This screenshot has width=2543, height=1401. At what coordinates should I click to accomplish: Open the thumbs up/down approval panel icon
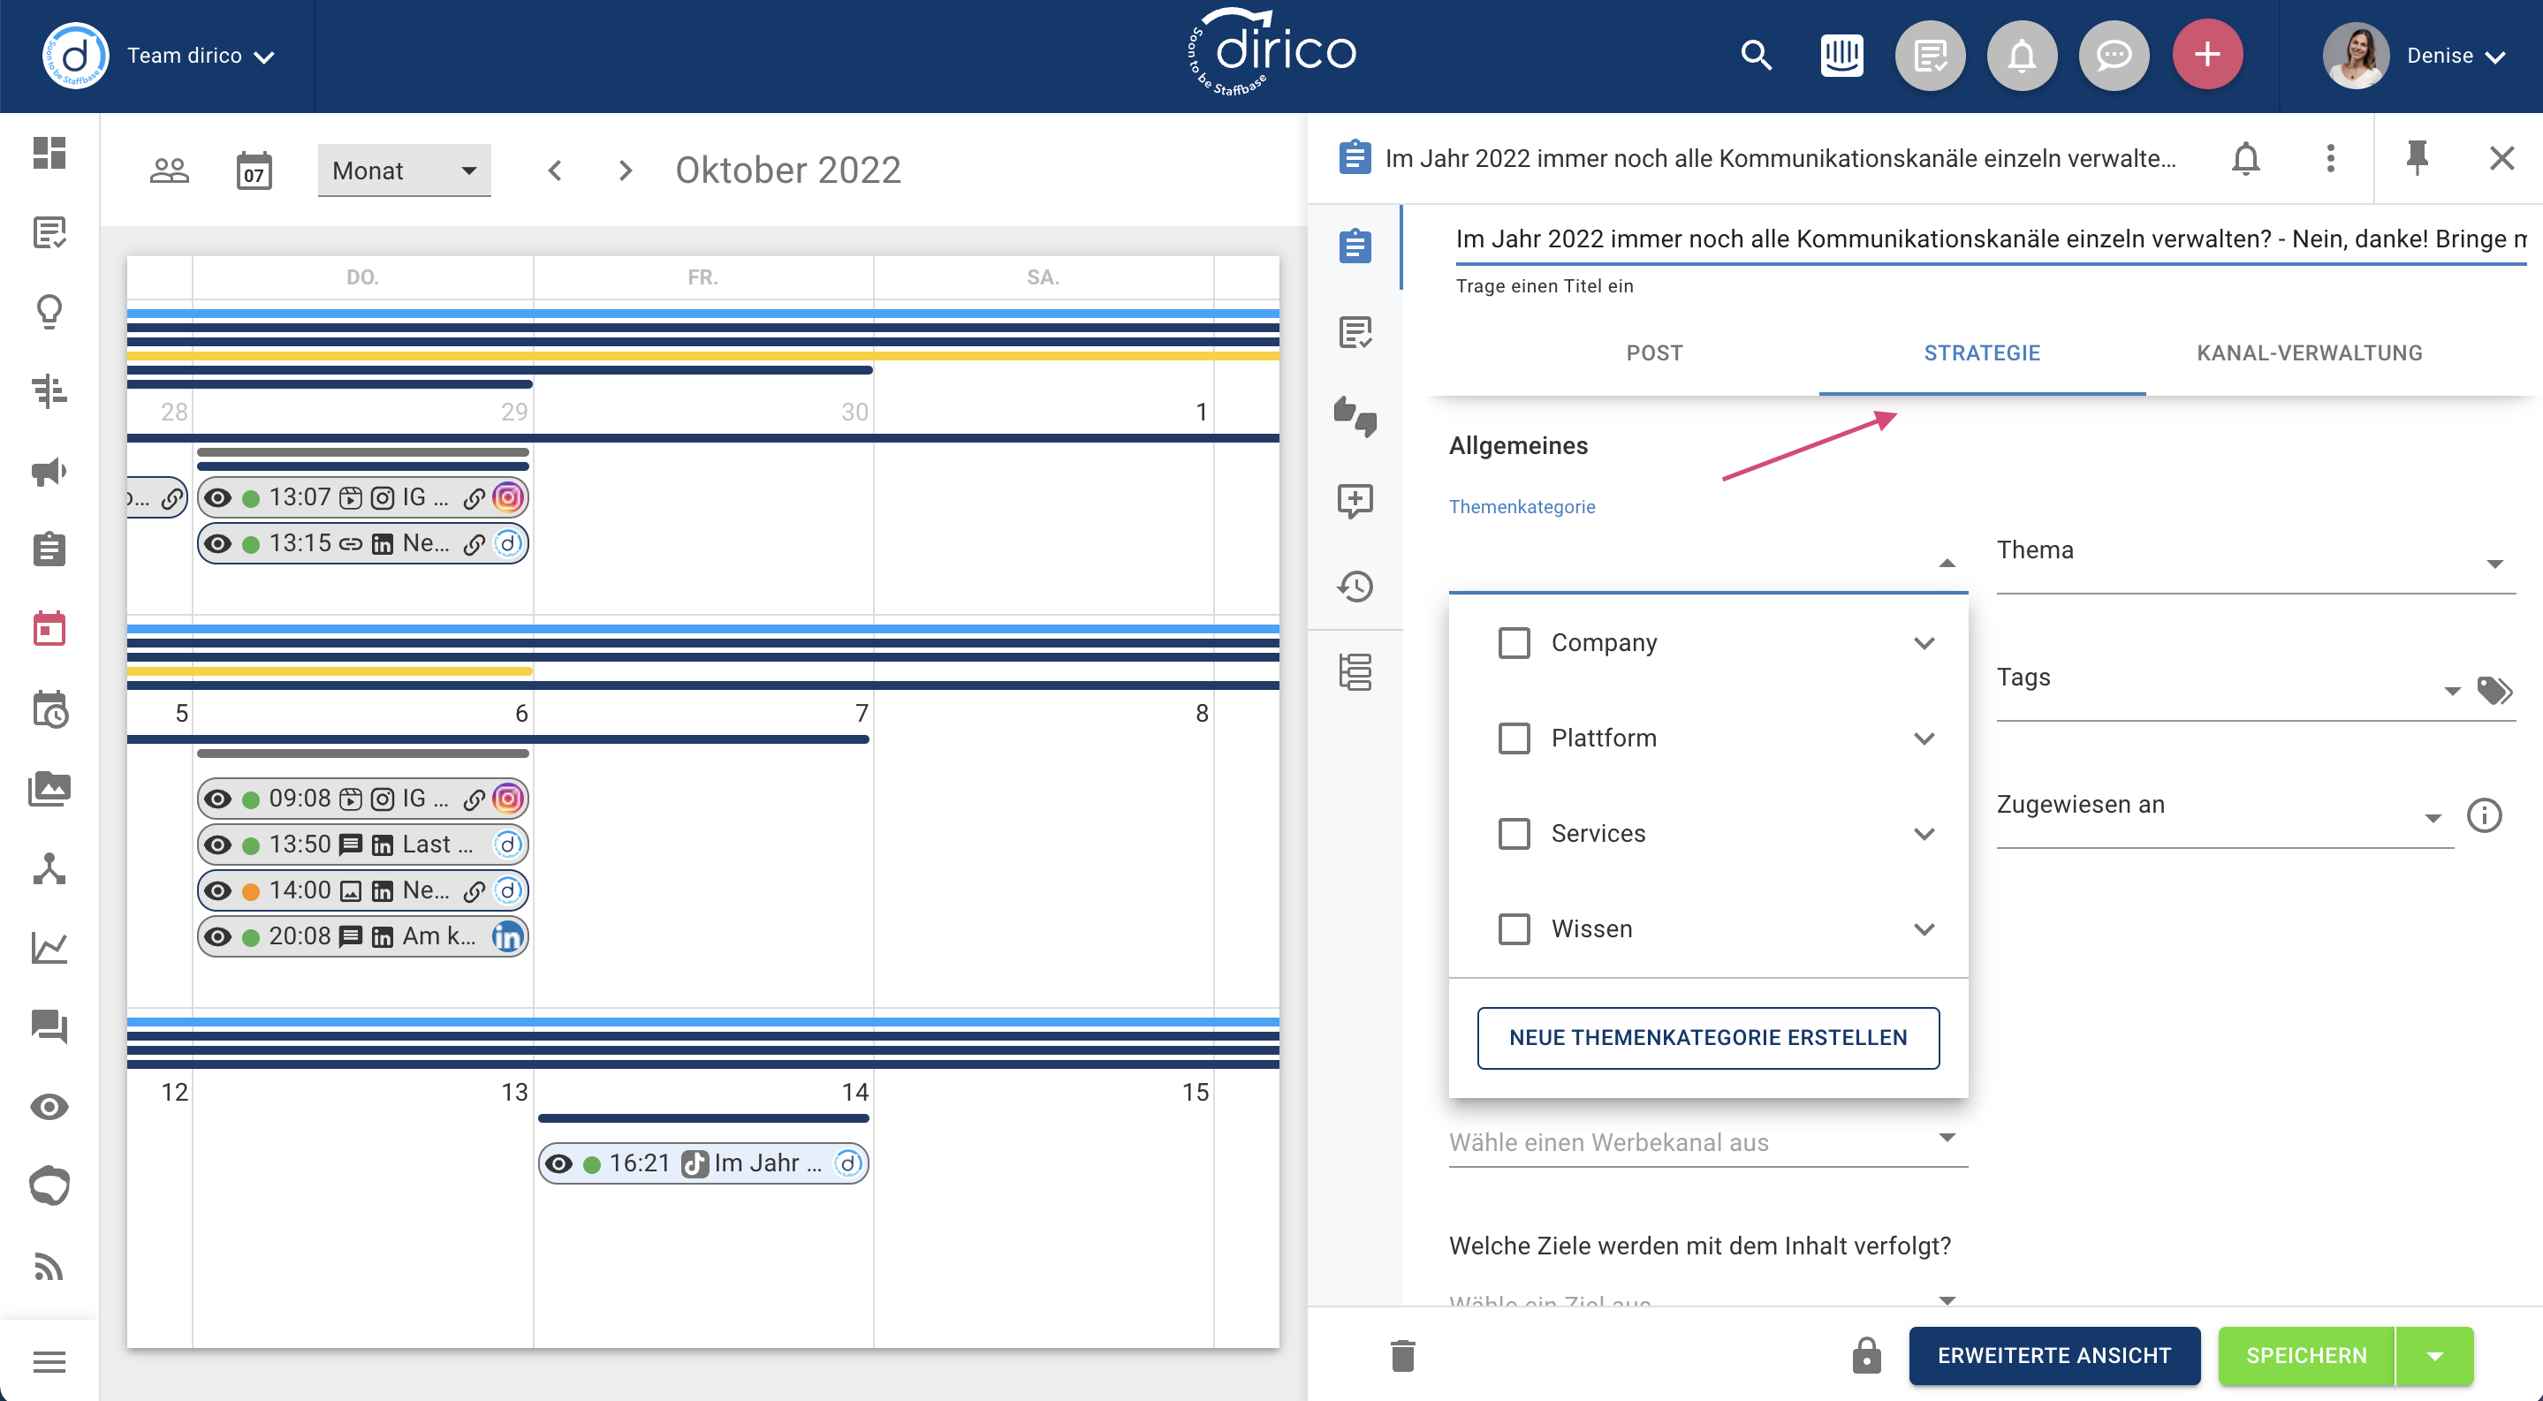(x=1355, y=416)
